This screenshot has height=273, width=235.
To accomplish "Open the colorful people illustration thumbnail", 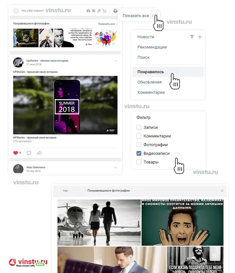I will (105, 38).
